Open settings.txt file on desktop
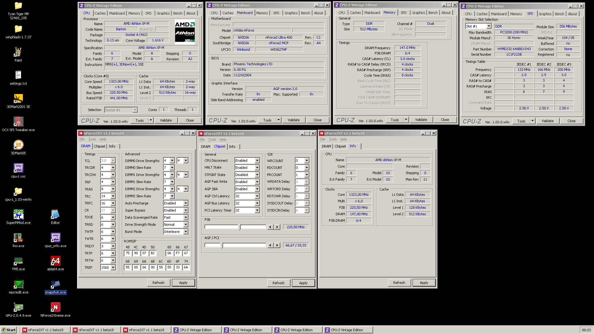The height and width of the screenshot is (334, 594). [x=18, y=78]
